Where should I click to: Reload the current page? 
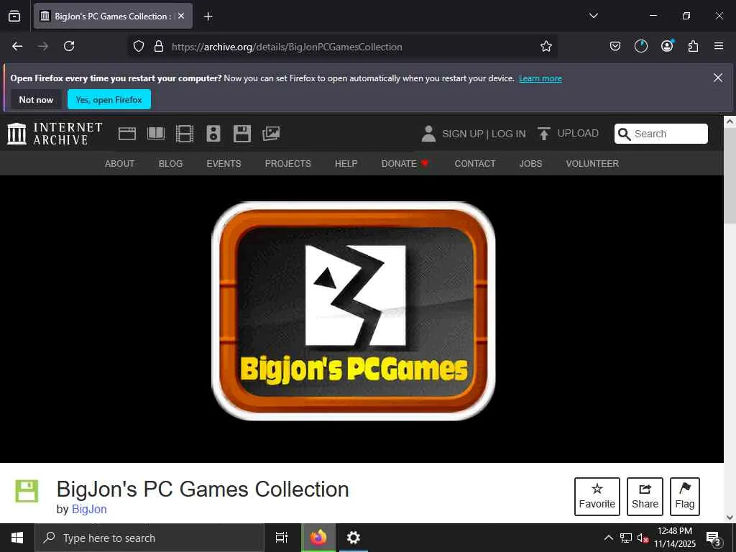pos(69,46)
